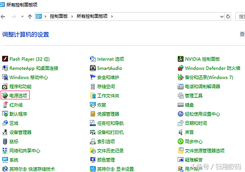This screenshot has height=172, width=245.
Task: Open the recent locations dropdown arrow
Action: 22,16
